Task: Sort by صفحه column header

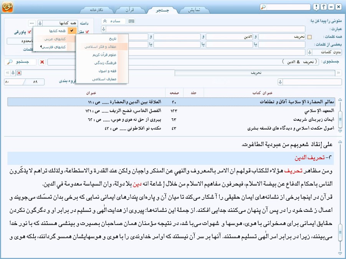Action: [x=174, y=93]
